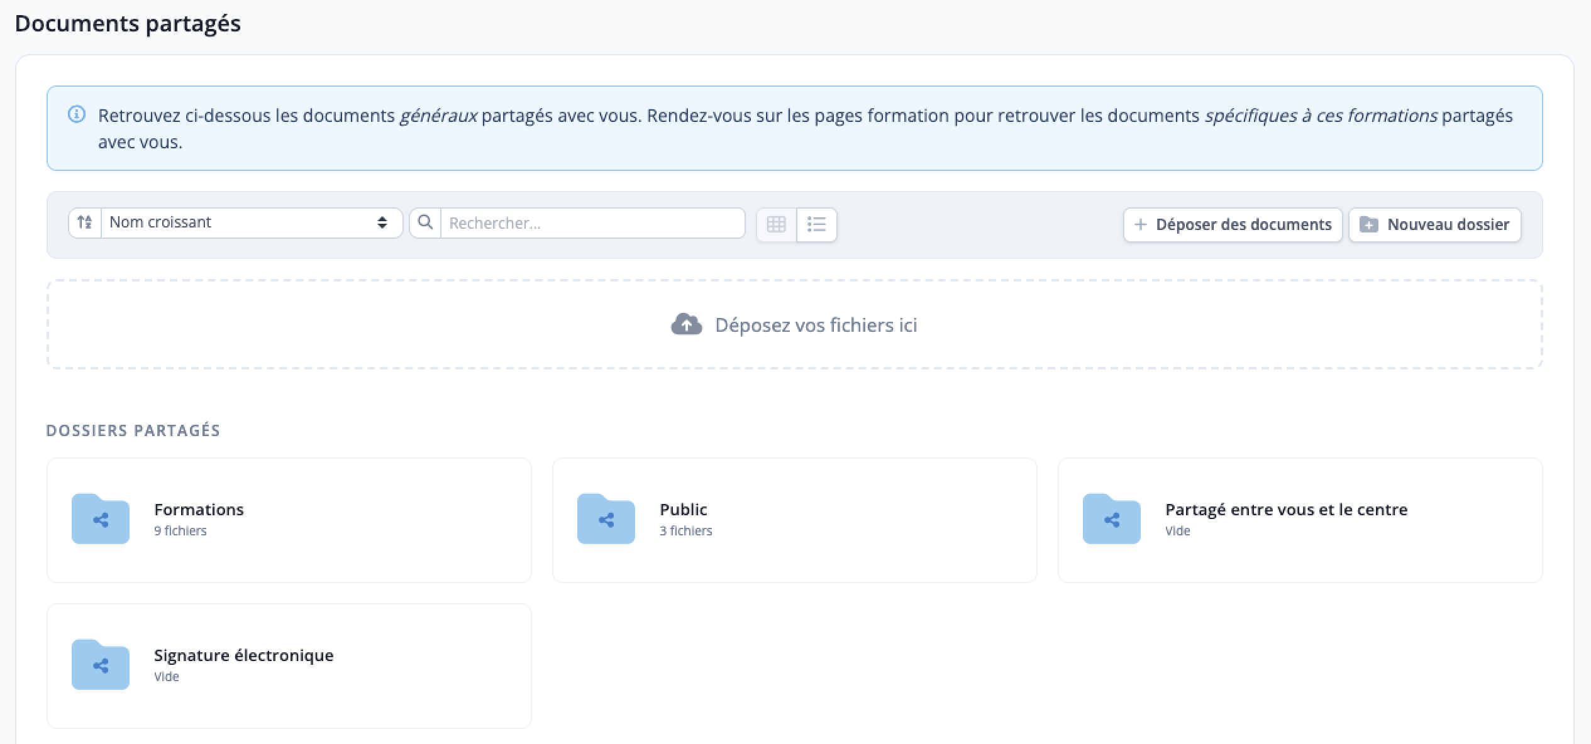Open the Nom croissant sort dropdown
Screen dimensions: 1591x744
(x=252, y=222)
